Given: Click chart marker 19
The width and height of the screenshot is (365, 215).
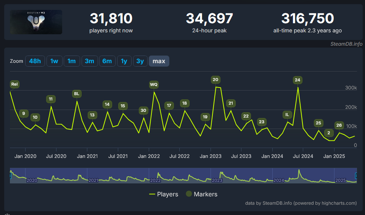Looking at the screenshot, I should point(205,117).
